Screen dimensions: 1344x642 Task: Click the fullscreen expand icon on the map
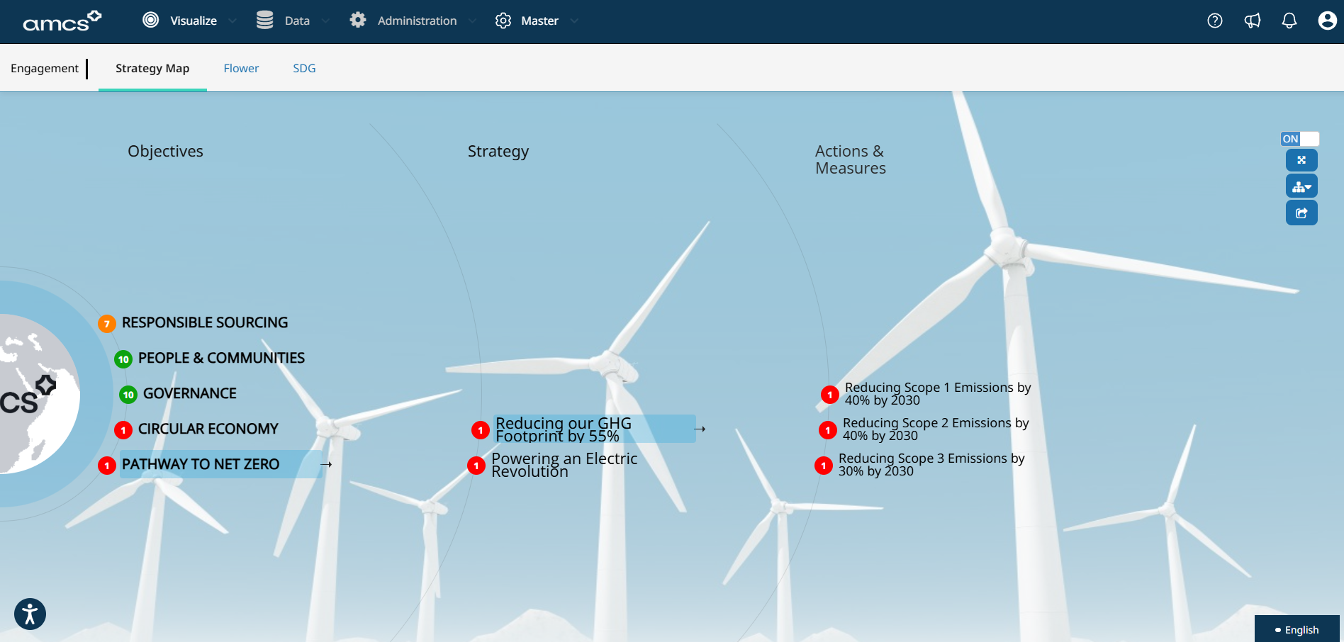point(1301,160)
